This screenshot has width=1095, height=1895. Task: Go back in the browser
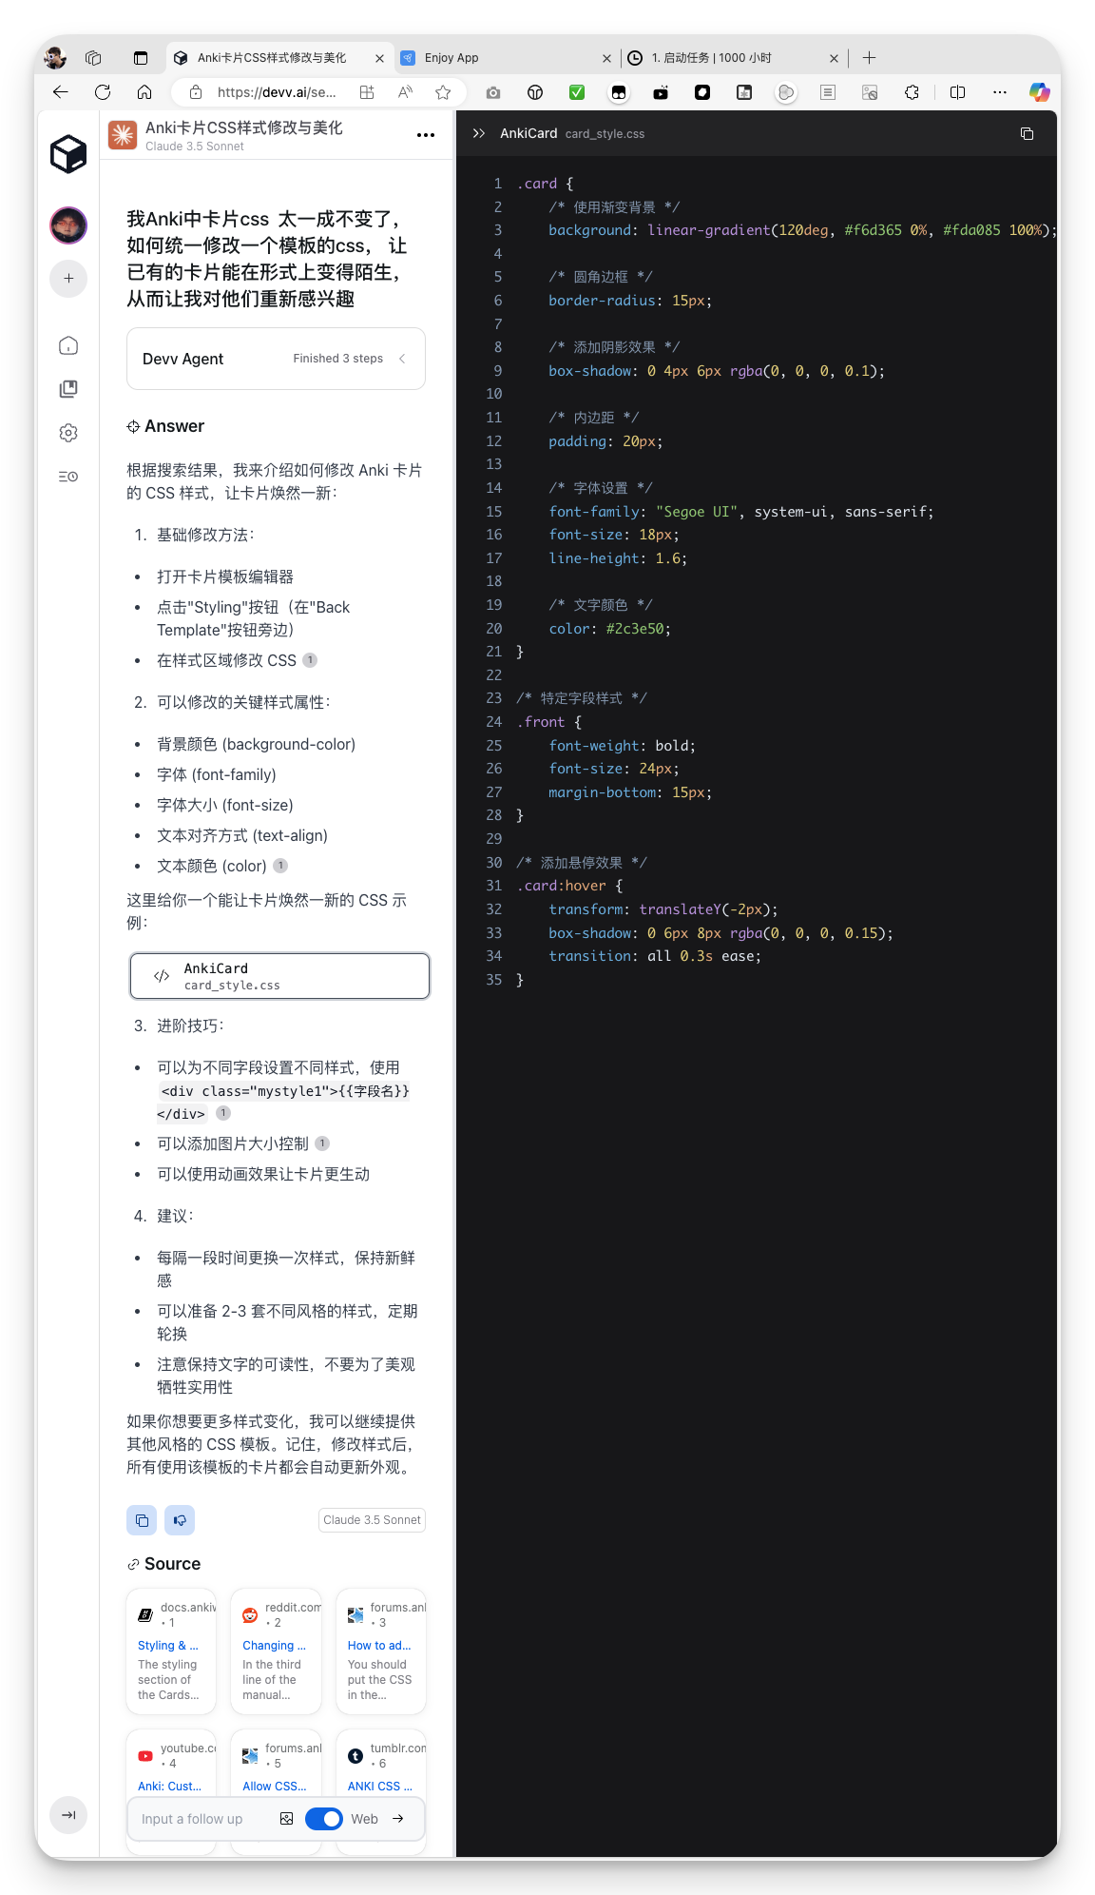tap(61, 92)
